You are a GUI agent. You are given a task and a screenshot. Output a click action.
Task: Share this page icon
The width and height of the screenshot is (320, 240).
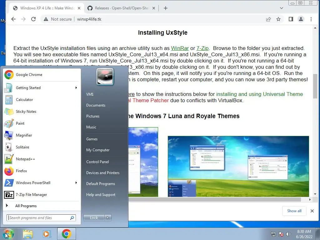click(x=268, y=19)
